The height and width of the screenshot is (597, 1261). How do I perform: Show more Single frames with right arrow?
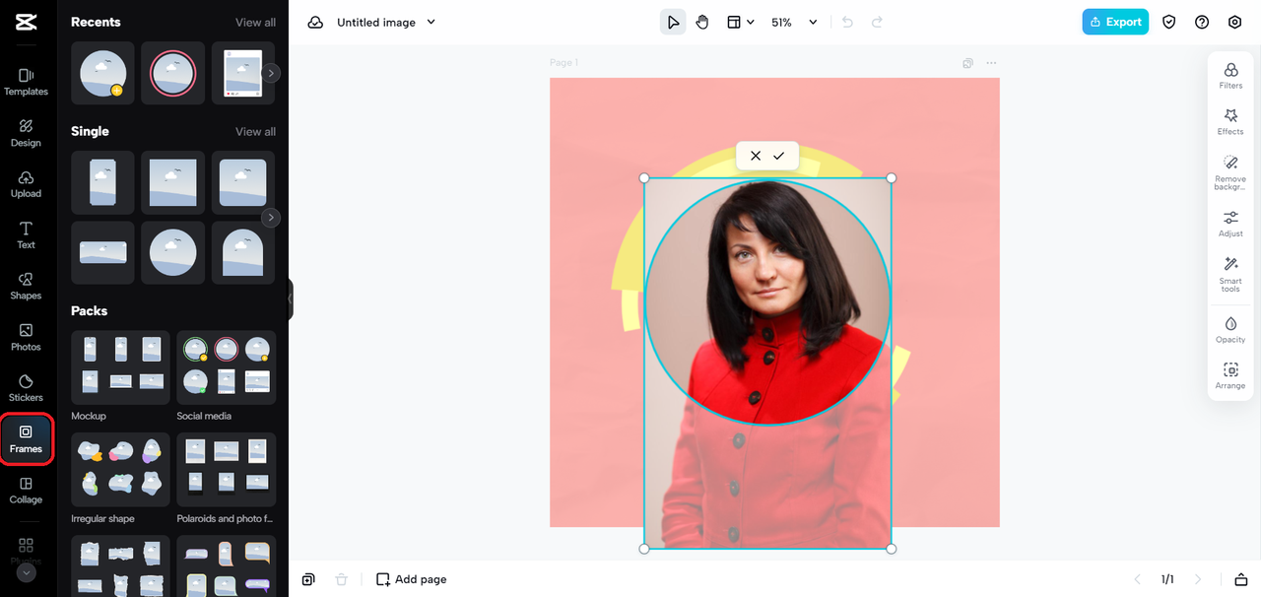point(271,218)
